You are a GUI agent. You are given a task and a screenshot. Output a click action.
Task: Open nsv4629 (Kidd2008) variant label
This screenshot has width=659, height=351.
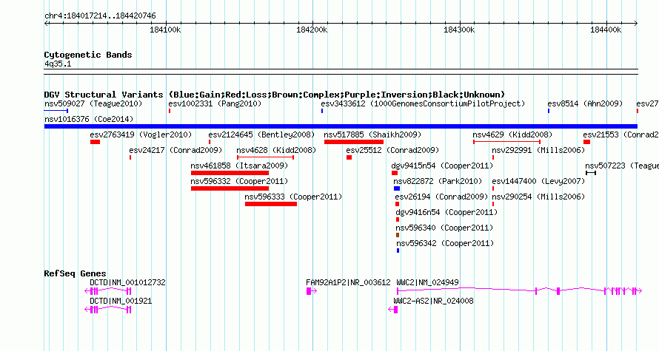(x=512, y=134)
